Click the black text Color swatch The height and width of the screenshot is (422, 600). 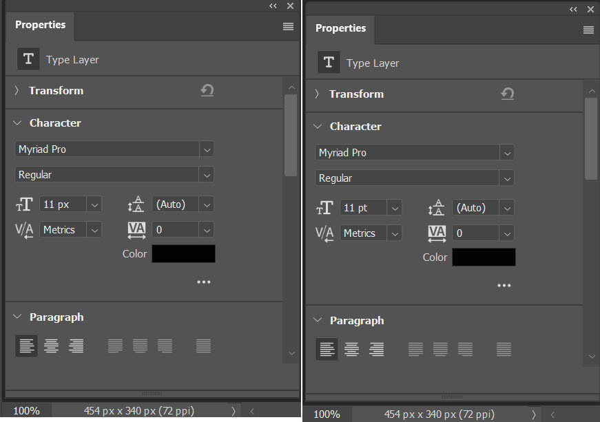183,253
